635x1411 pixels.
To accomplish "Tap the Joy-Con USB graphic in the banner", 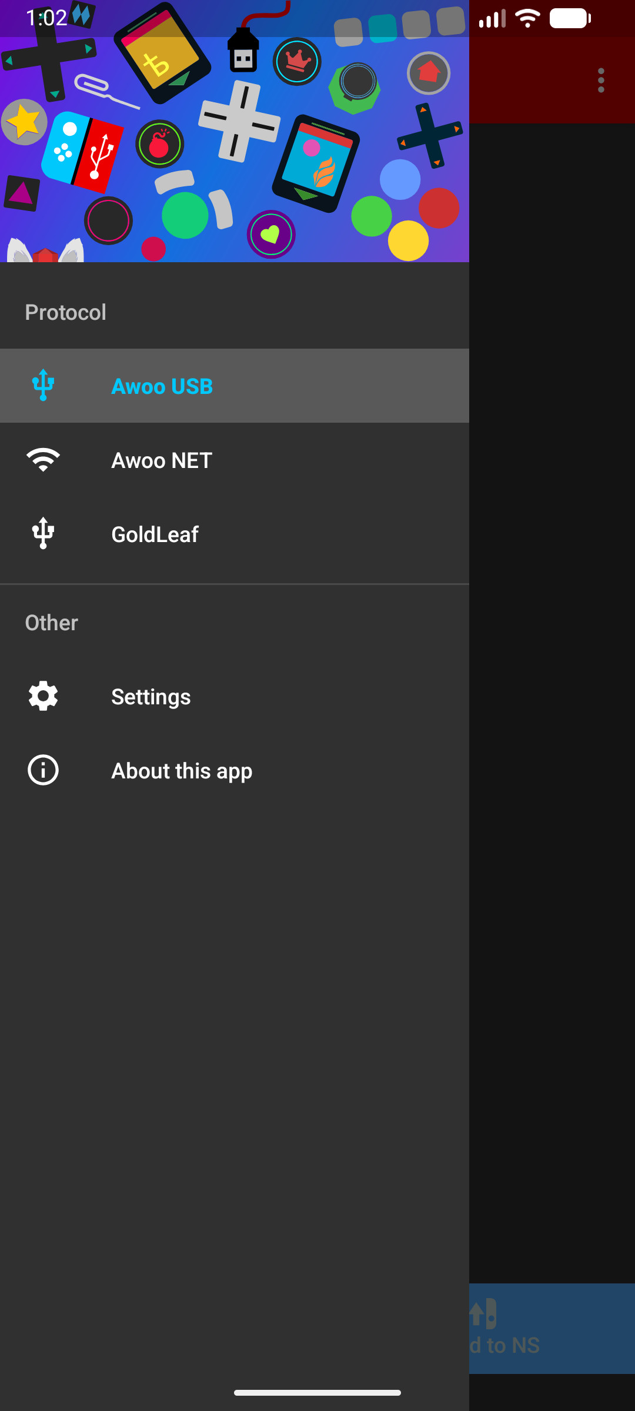I will click(x=82, y=152).
